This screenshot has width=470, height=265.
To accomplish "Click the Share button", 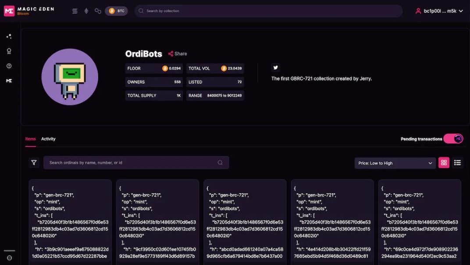I will click(178, 54).
